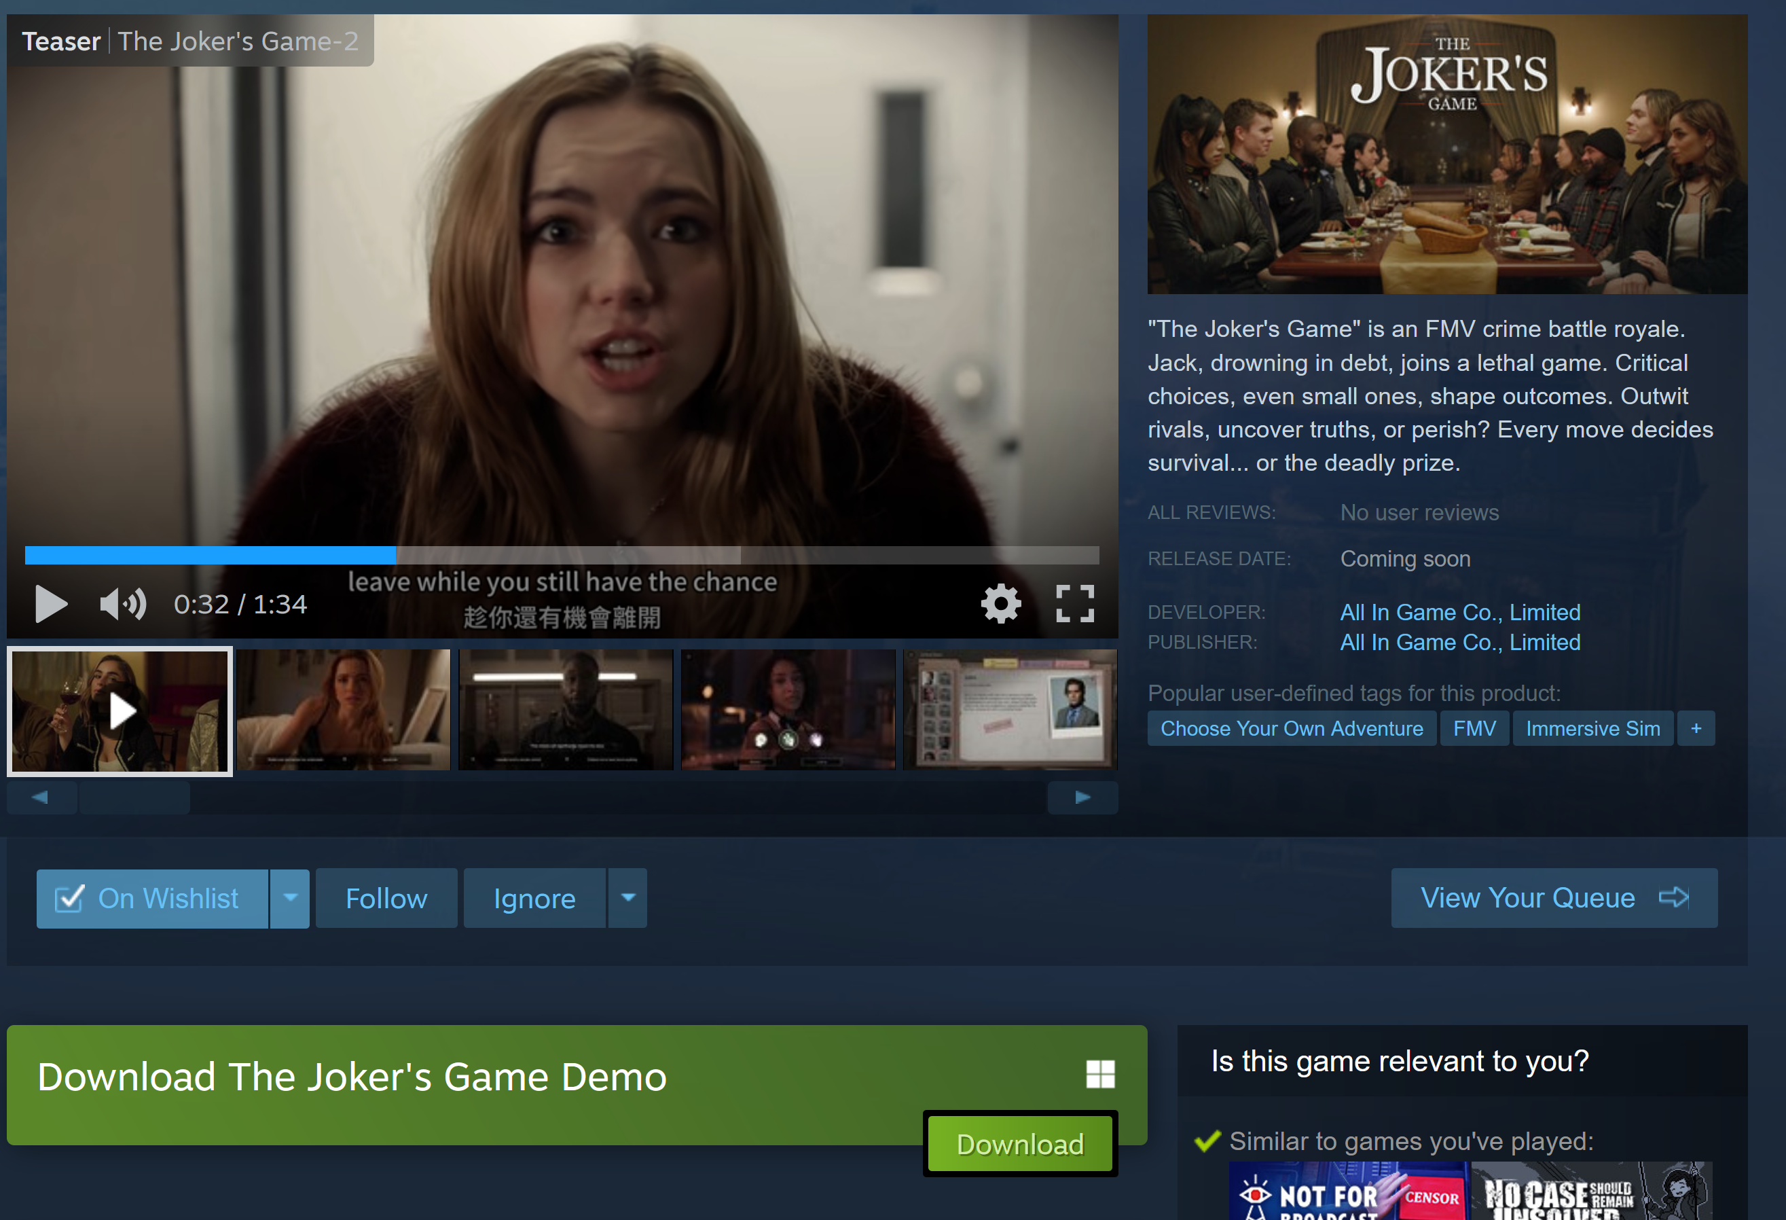
Task: Click the Windows platform icon
Action: 1099,1074
